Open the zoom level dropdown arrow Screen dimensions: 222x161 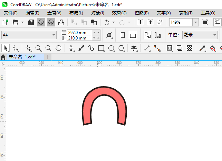[196, 22]
